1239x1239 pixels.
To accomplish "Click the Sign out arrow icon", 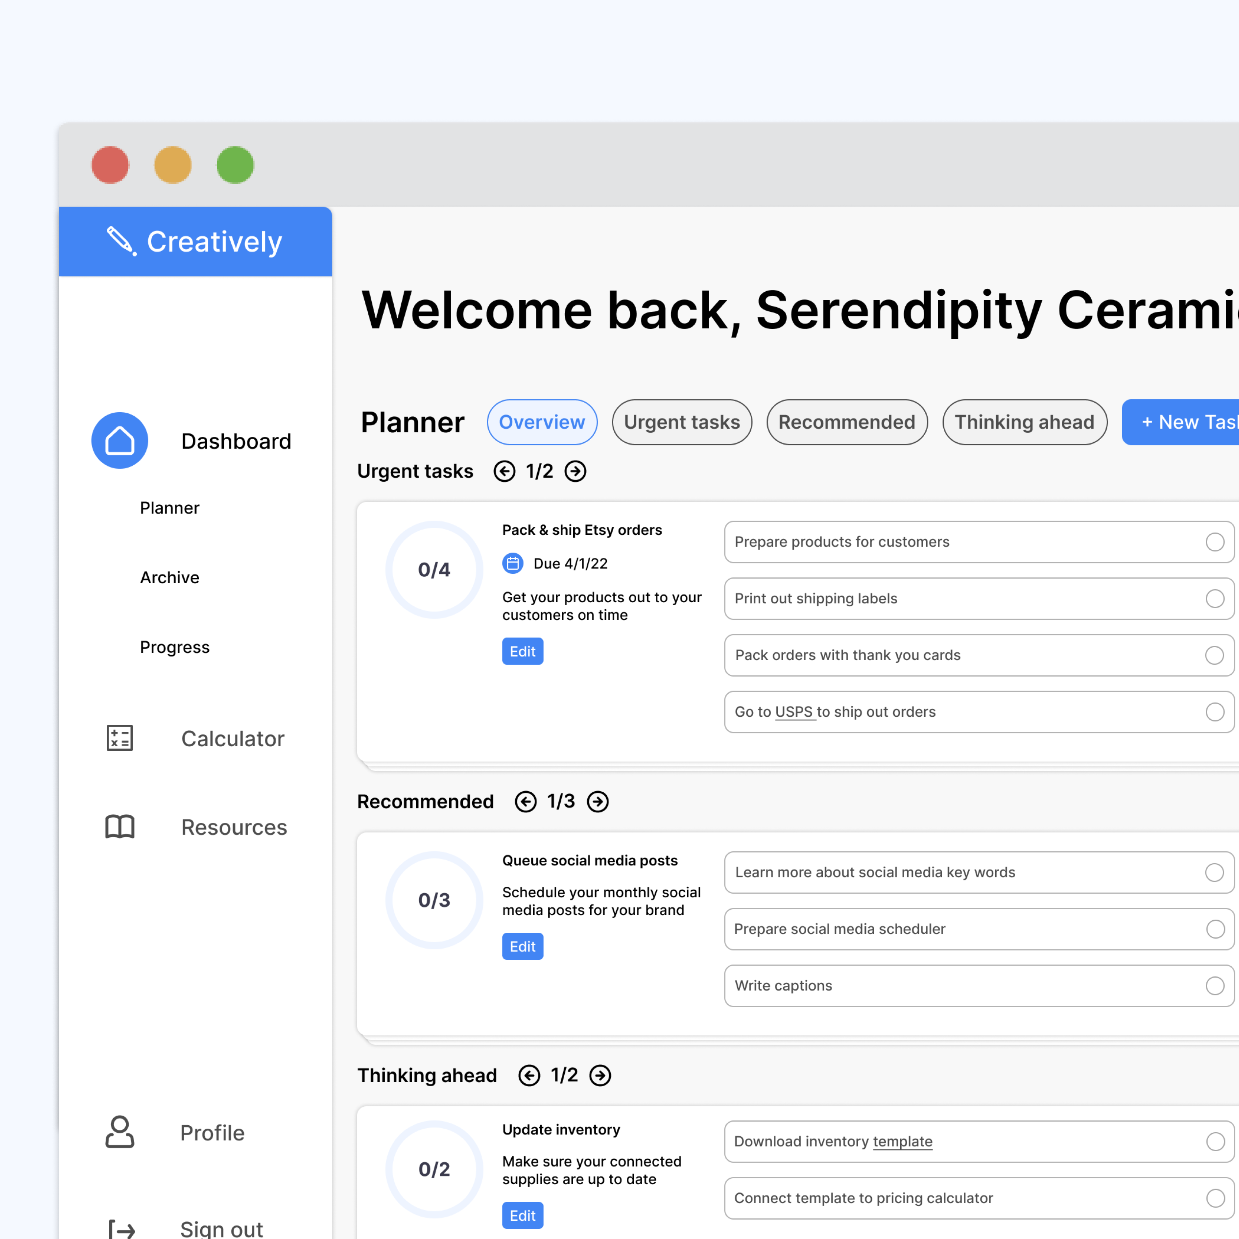I will point(122,1229).
